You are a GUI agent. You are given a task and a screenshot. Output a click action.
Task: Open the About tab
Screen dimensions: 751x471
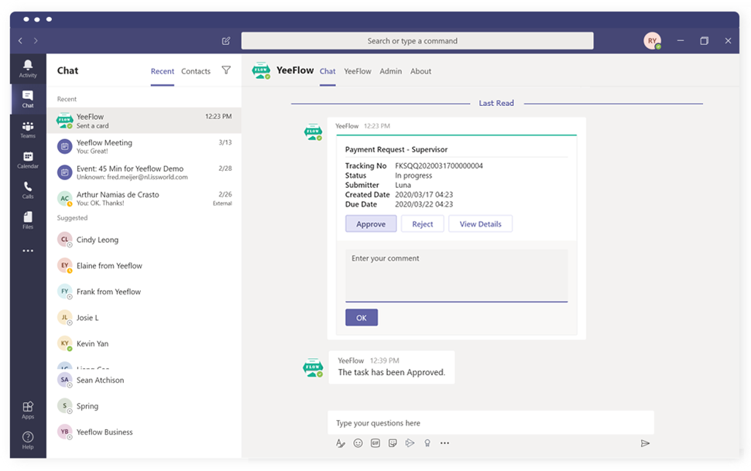[x=420, y=71]
